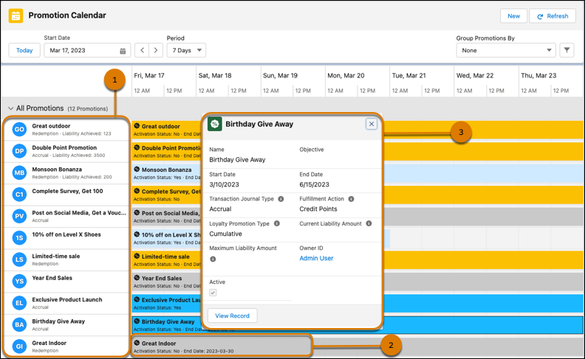Click the Birthday Give Away popup promotion icon
This screenshot has height=359, width=585.
tap(215, 124)
